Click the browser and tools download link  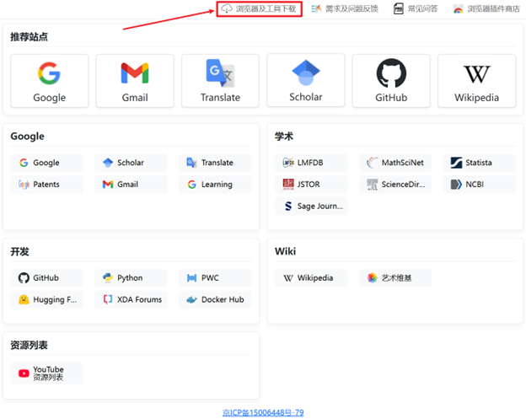pyautogui.click(x=259, y=9)
